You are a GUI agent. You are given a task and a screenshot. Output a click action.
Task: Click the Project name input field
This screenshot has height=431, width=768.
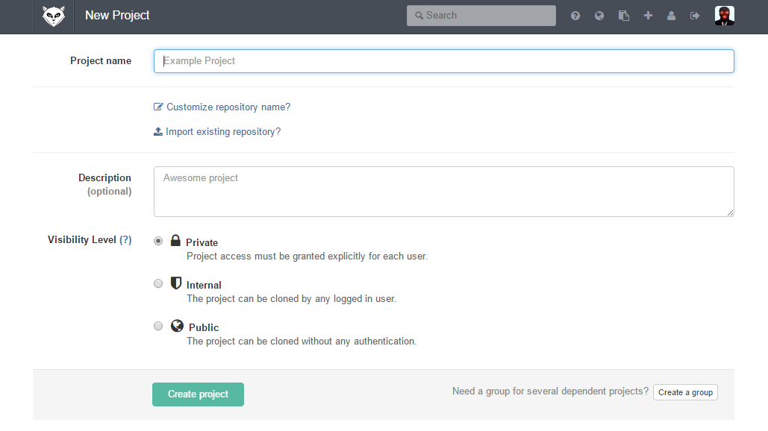444,61
